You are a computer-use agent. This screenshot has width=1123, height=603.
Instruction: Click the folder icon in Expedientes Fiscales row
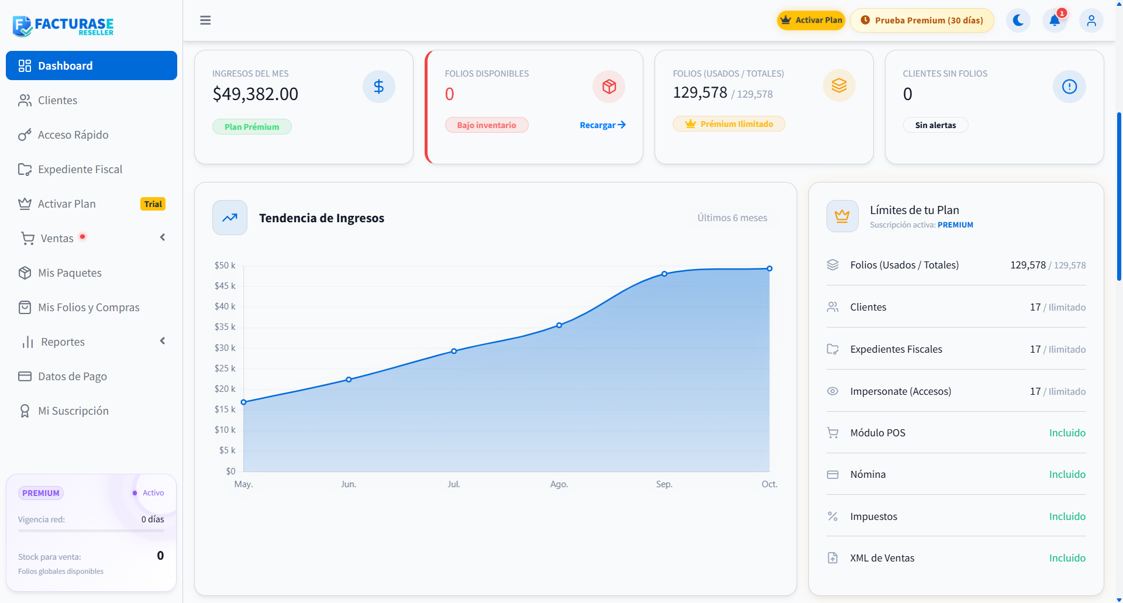coord(833,349)
